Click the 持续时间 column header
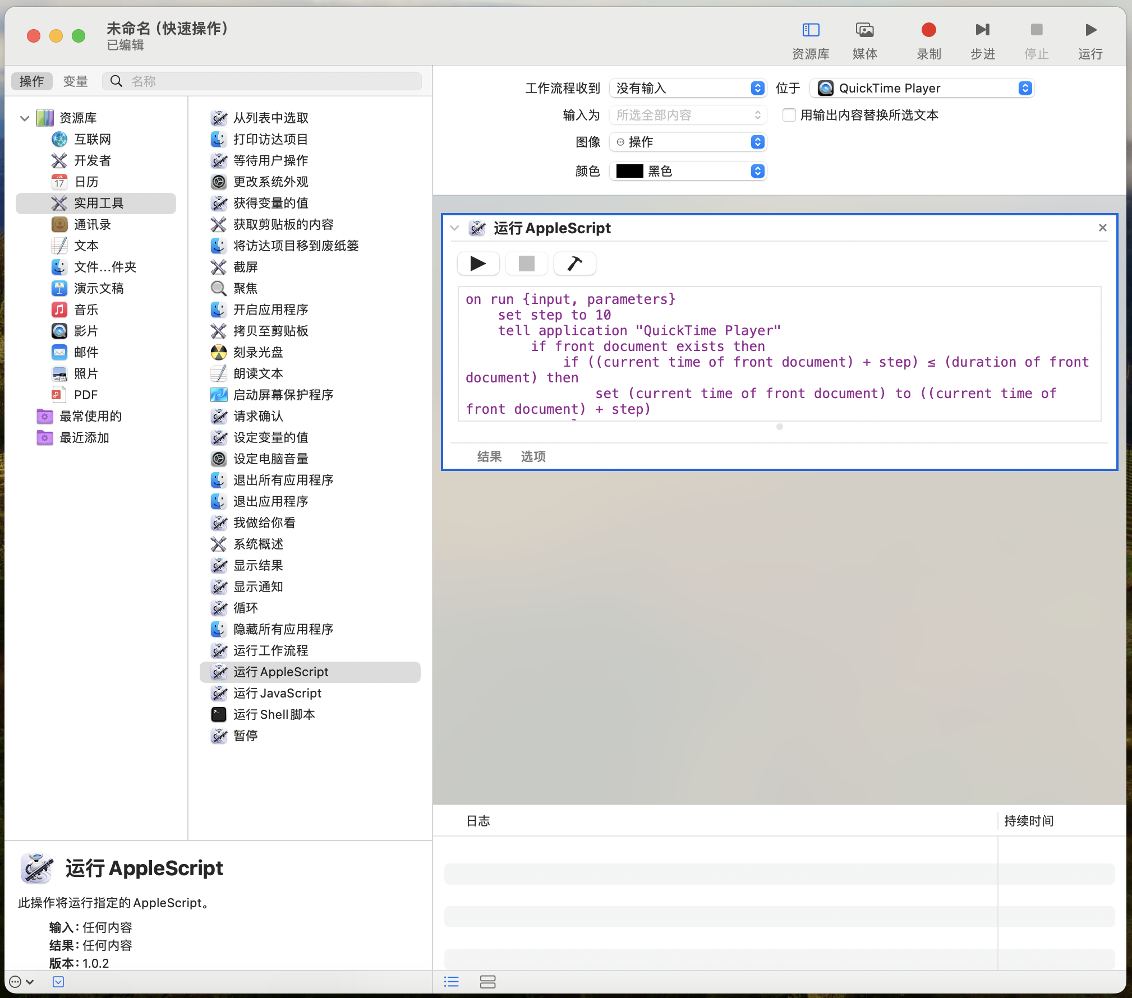1132x998 pixels. tap(1028, 821)
